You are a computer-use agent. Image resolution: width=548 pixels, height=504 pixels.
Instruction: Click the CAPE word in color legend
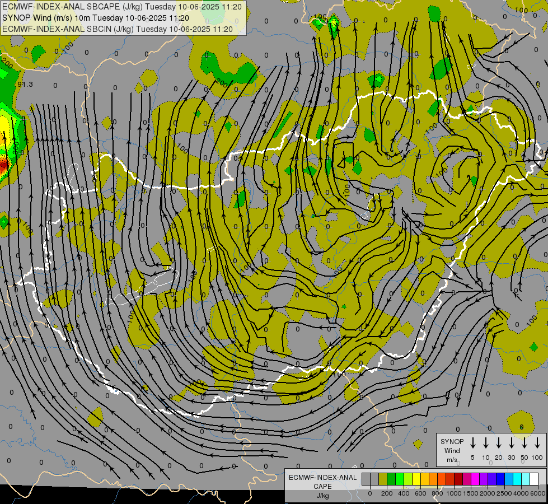pos(322,487)
